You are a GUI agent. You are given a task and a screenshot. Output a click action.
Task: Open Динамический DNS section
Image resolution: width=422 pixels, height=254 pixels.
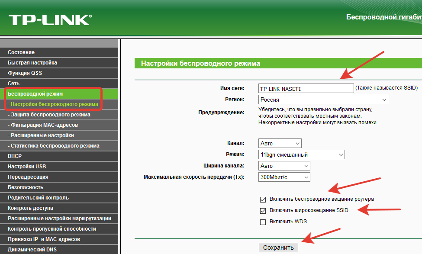tap(59, 249)
